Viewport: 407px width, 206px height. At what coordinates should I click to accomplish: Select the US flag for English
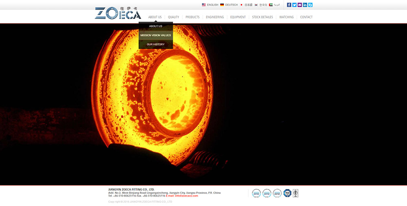tap(204, 5)
